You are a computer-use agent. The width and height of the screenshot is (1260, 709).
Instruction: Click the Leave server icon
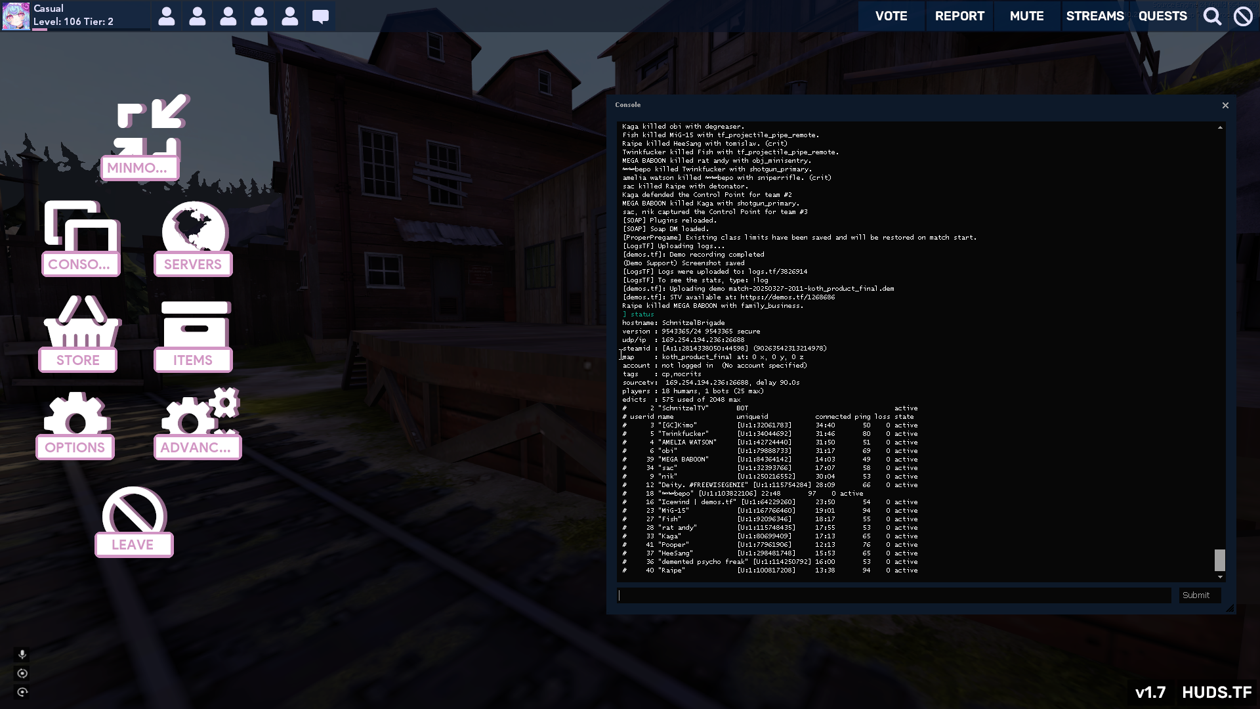(x=134, y=511)
